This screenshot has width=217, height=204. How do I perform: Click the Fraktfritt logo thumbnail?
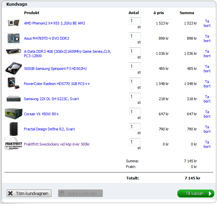[x=13, y=144]
